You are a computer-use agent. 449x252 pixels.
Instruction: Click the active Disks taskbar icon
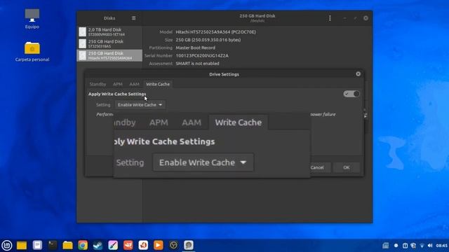coord(189,245)
